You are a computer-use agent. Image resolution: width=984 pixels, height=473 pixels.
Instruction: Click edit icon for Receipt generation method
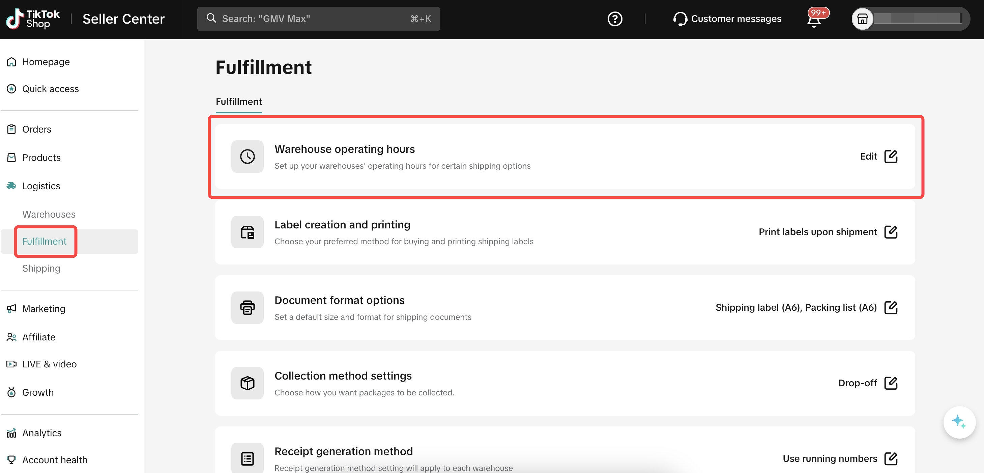(x=890, y=458)
